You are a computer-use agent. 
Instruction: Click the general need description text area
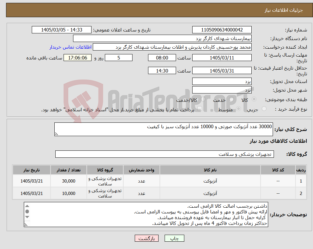(x=163, y=129)
